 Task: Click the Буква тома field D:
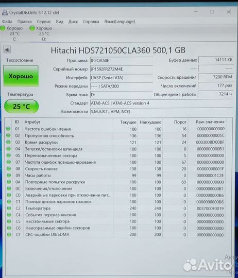tap(121, 95)
